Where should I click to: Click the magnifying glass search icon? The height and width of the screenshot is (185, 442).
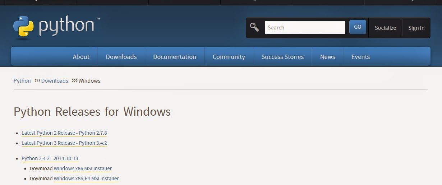[254, 27]
